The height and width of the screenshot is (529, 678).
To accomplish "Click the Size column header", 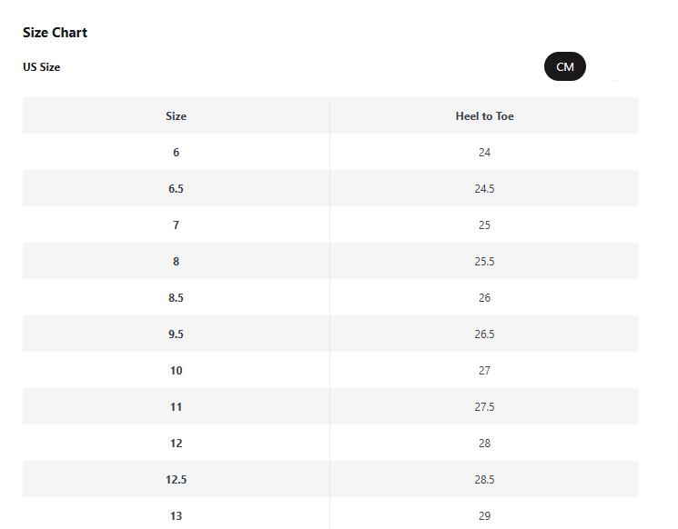I will point(177,116).
